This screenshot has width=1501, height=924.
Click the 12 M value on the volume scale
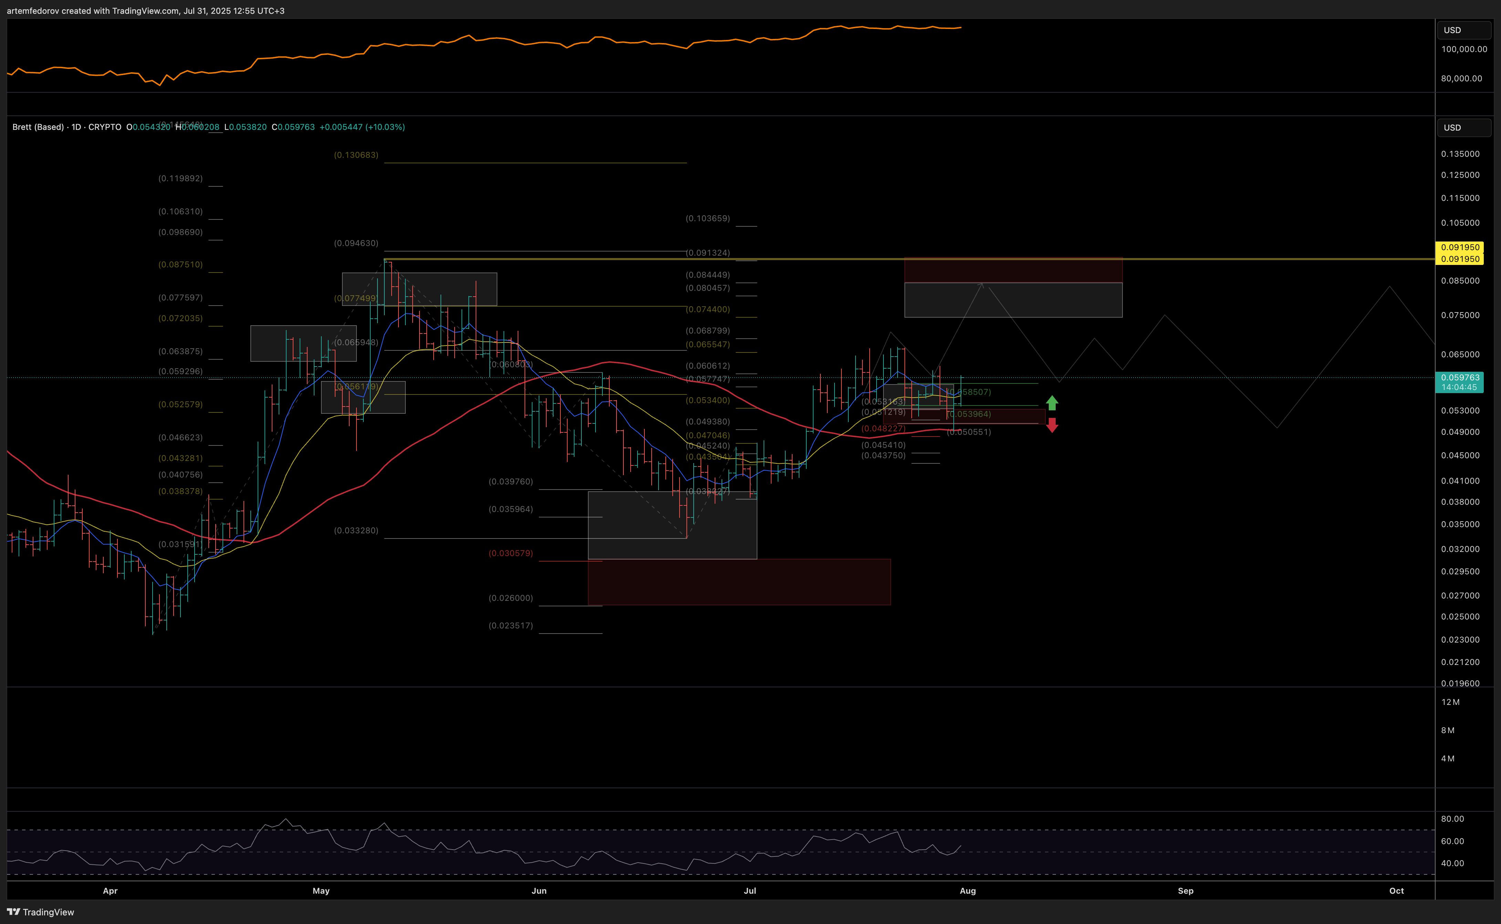click(x=1450, y=702)
